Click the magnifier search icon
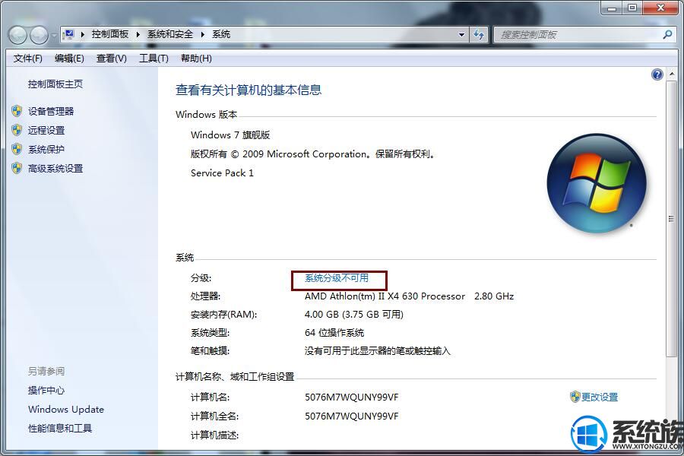The image size is (684, 456). point(667,34)
